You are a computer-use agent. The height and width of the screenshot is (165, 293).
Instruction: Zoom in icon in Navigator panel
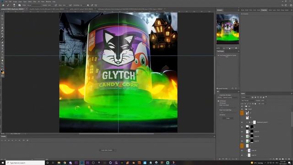tap(236, 48)
